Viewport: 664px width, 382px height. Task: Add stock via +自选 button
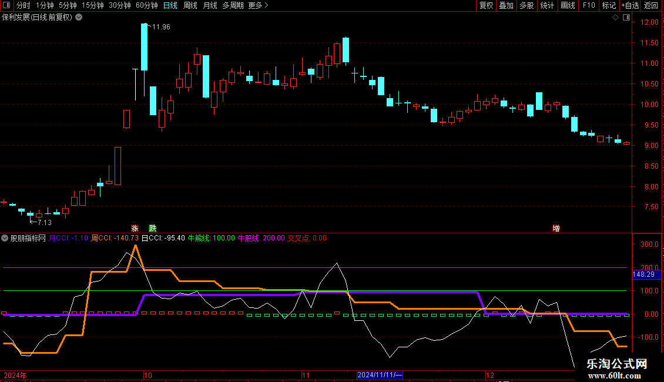(x=630, y=5)
